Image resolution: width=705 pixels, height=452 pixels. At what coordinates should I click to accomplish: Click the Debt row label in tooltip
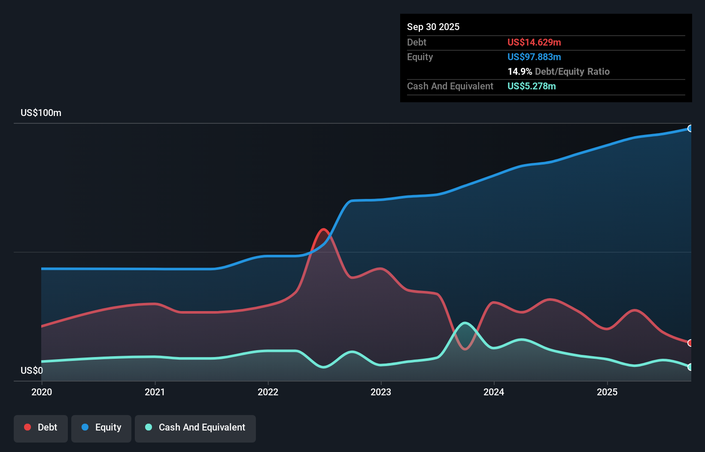pyautogui.click(x=416, y=42)
